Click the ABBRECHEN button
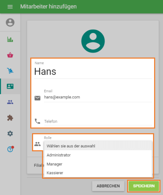This screenshot has width=163, height=195. click(x=108, y=186)
